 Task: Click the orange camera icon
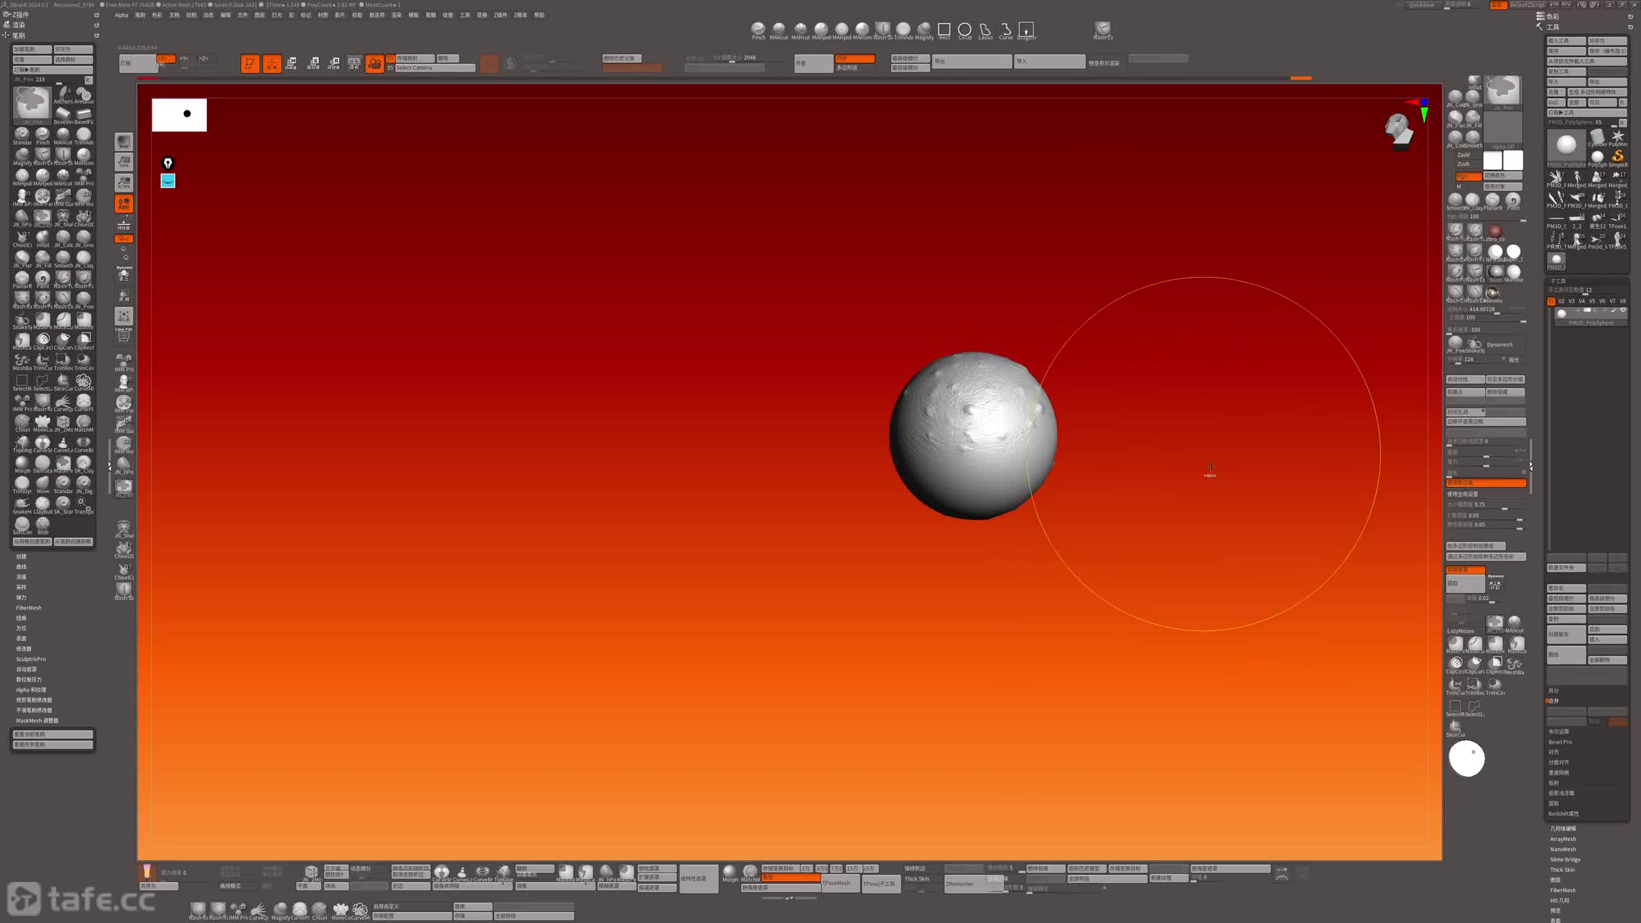coord(374,63)
